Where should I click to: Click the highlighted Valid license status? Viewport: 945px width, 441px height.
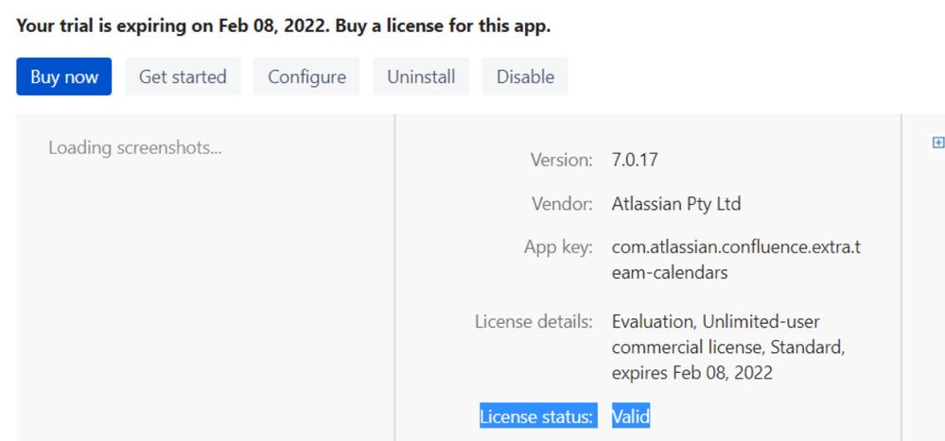631,416
